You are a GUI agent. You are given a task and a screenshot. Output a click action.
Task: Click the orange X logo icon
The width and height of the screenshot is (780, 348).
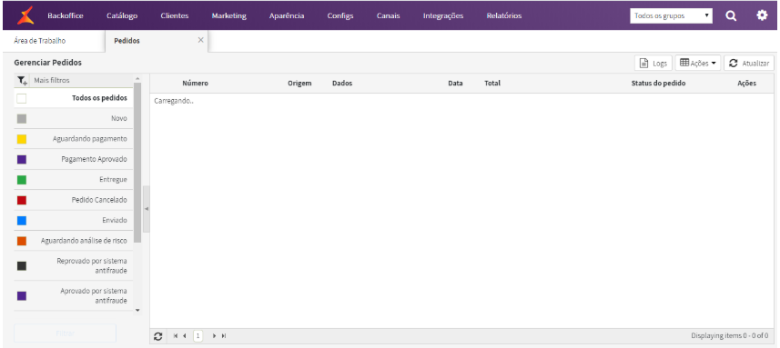pos(25,15)
